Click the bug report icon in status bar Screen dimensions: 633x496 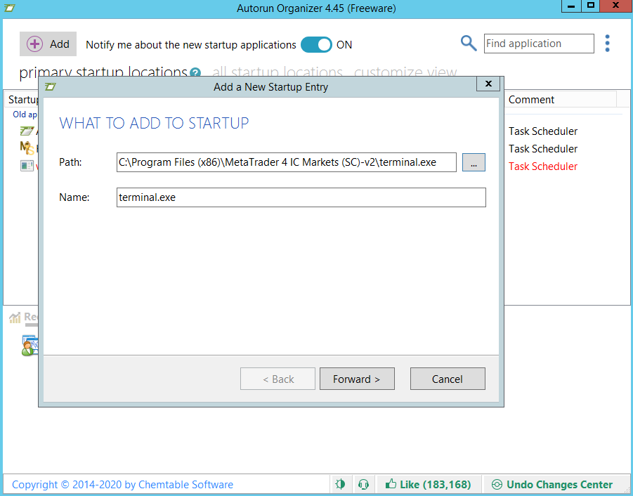click(x=340, y=484)
